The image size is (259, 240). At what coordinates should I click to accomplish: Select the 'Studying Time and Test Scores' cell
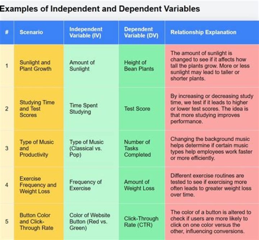37,109
